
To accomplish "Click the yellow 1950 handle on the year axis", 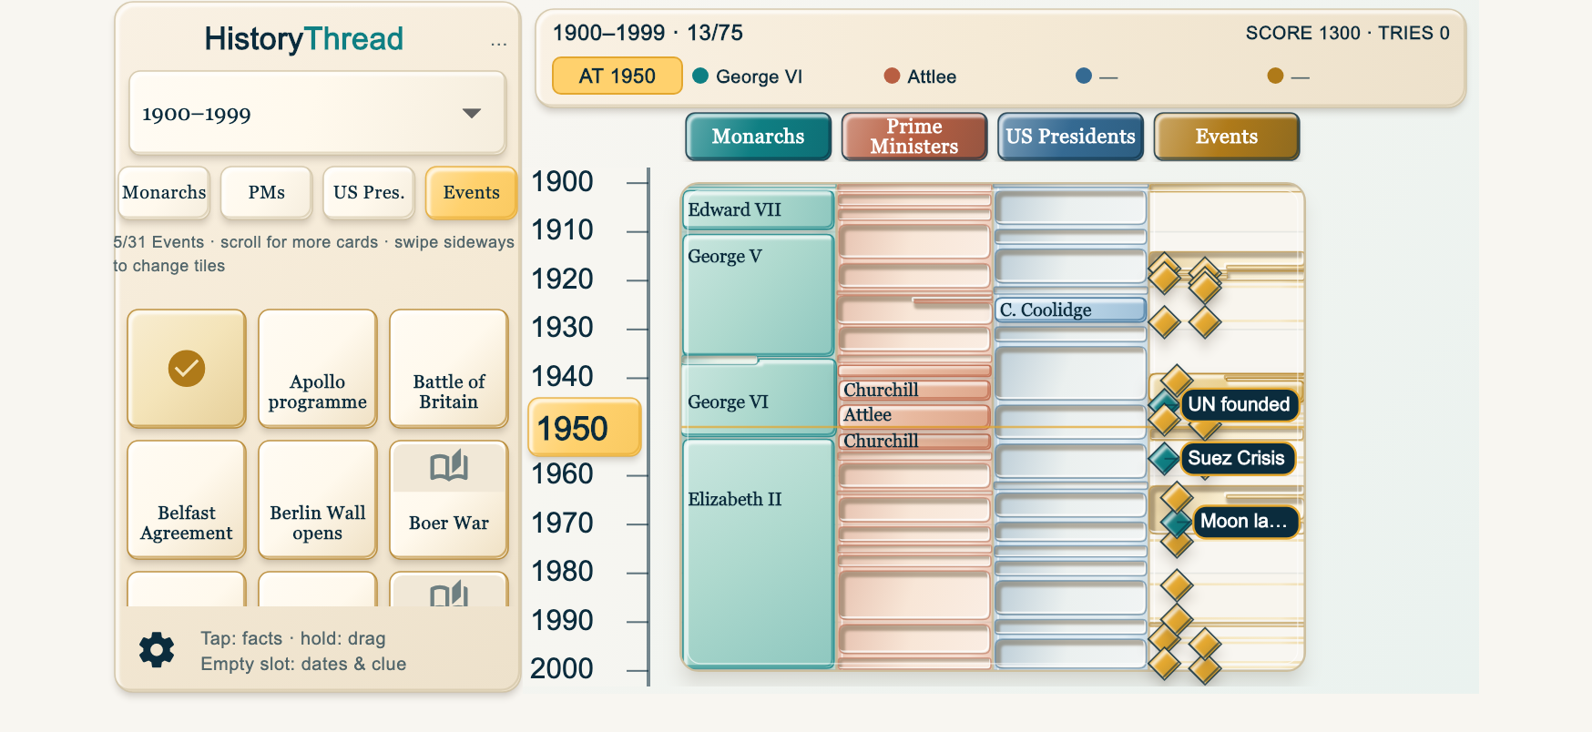I will 585,428.
